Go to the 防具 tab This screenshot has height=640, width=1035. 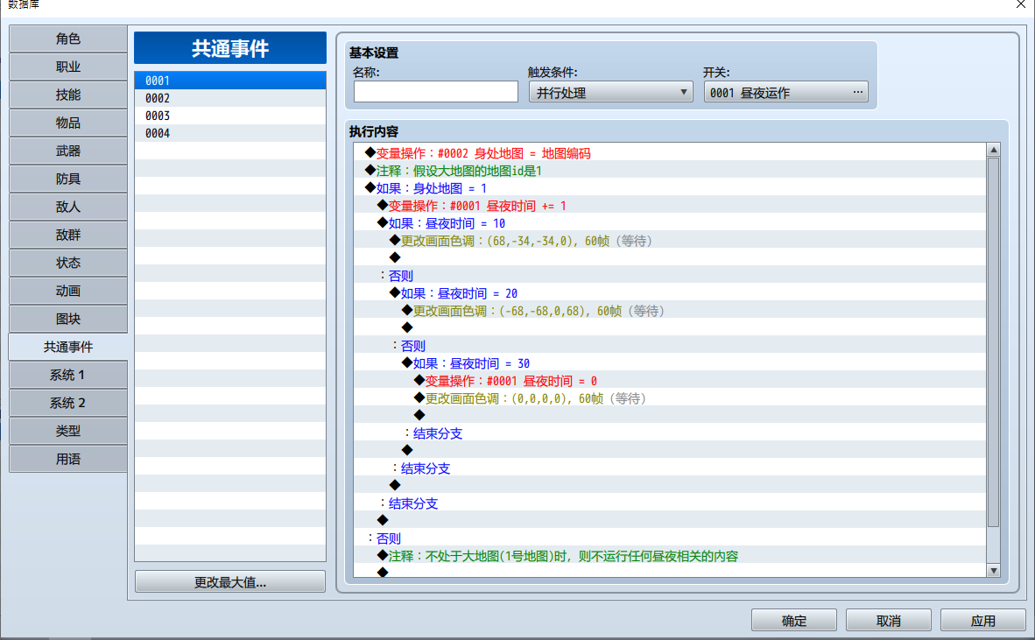(x=68, y=179)
